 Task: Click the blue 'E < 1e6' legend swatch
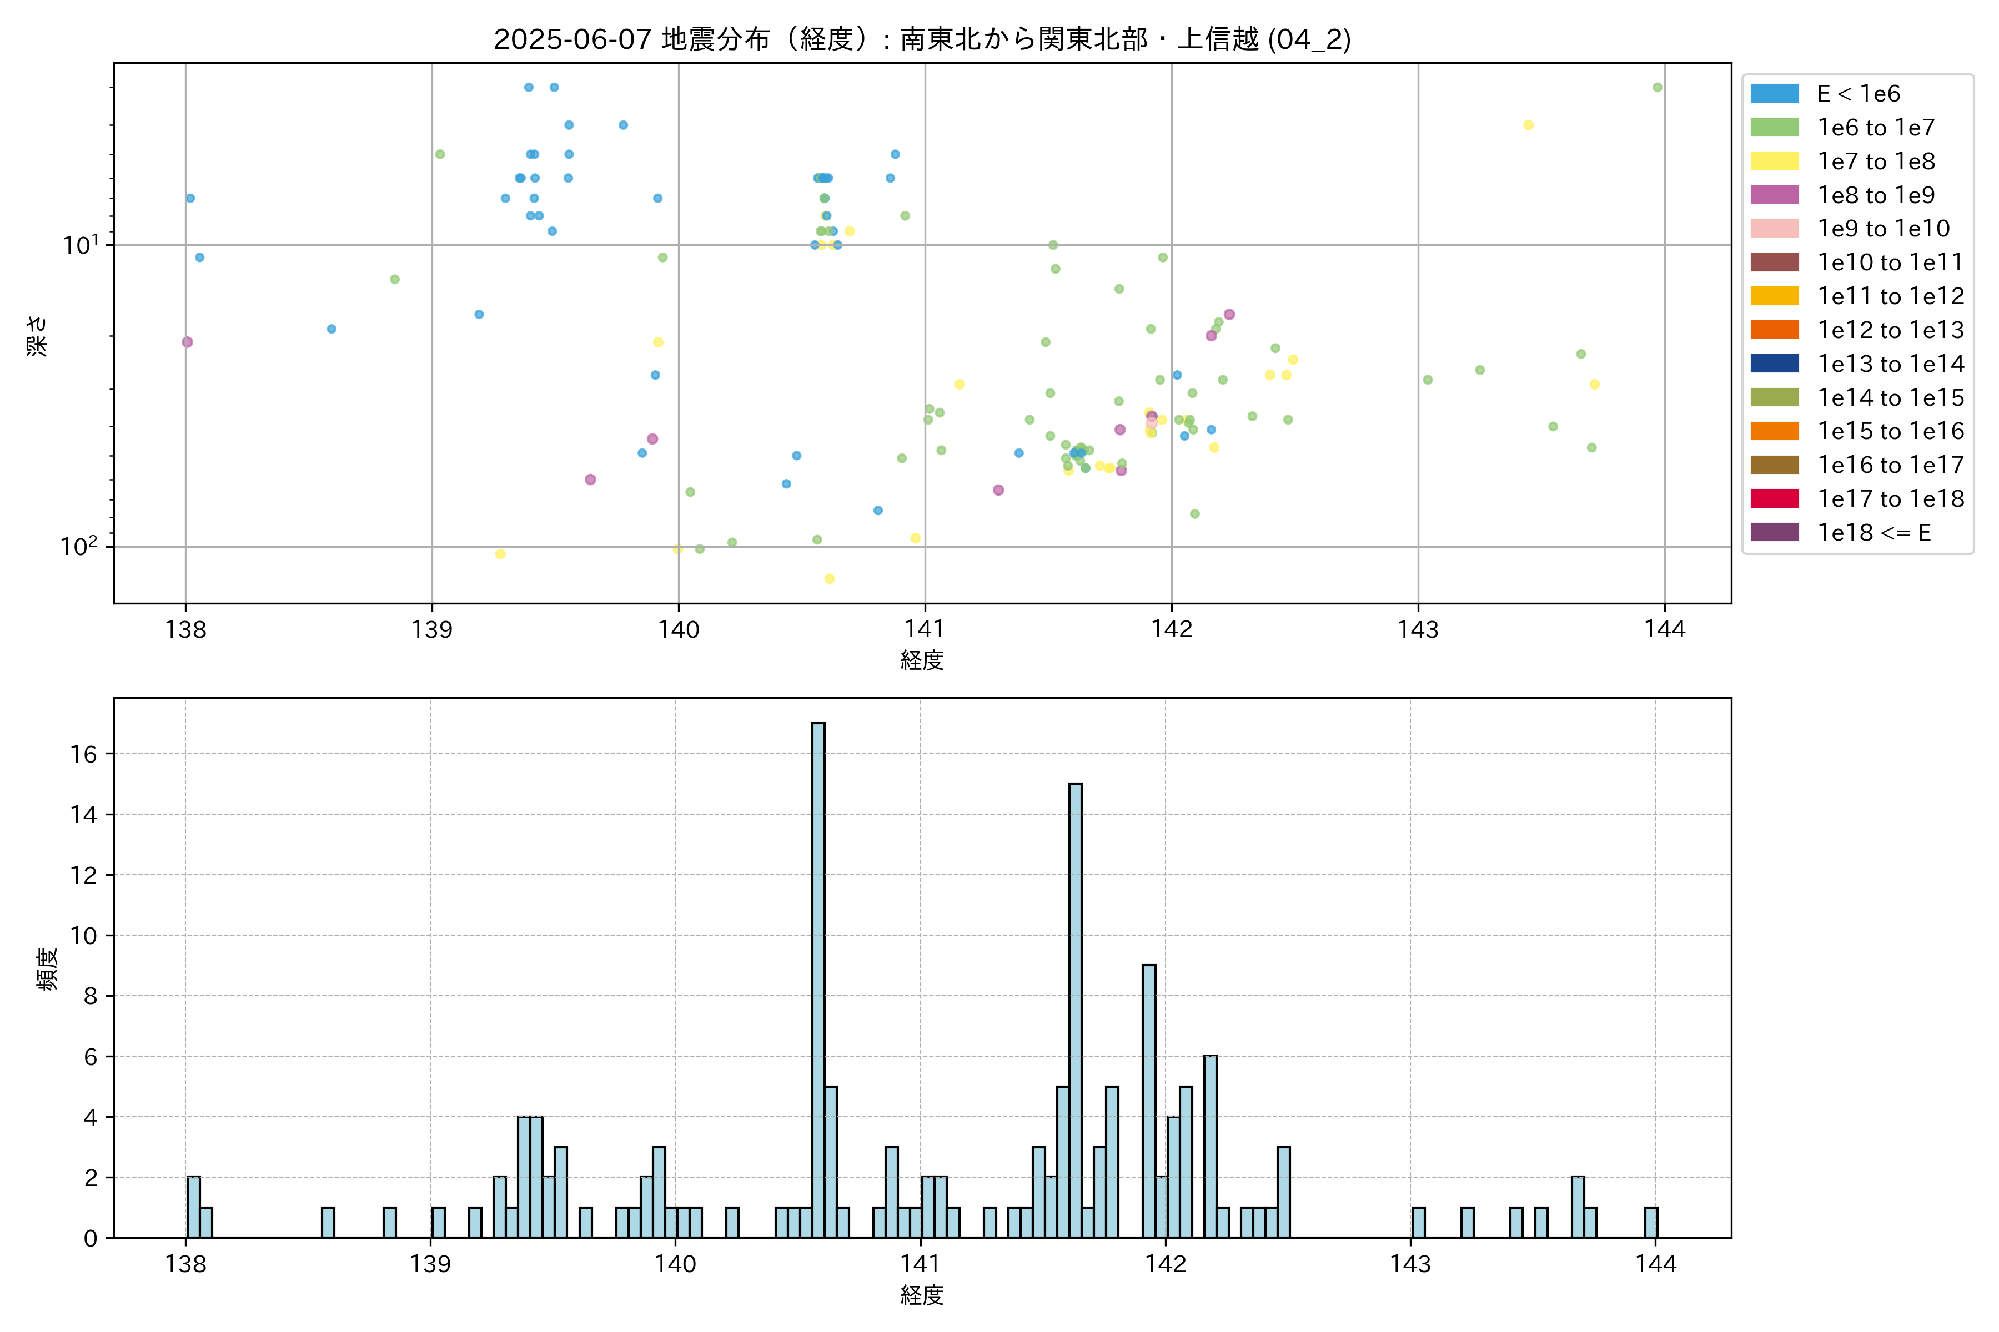point(1774,93)
